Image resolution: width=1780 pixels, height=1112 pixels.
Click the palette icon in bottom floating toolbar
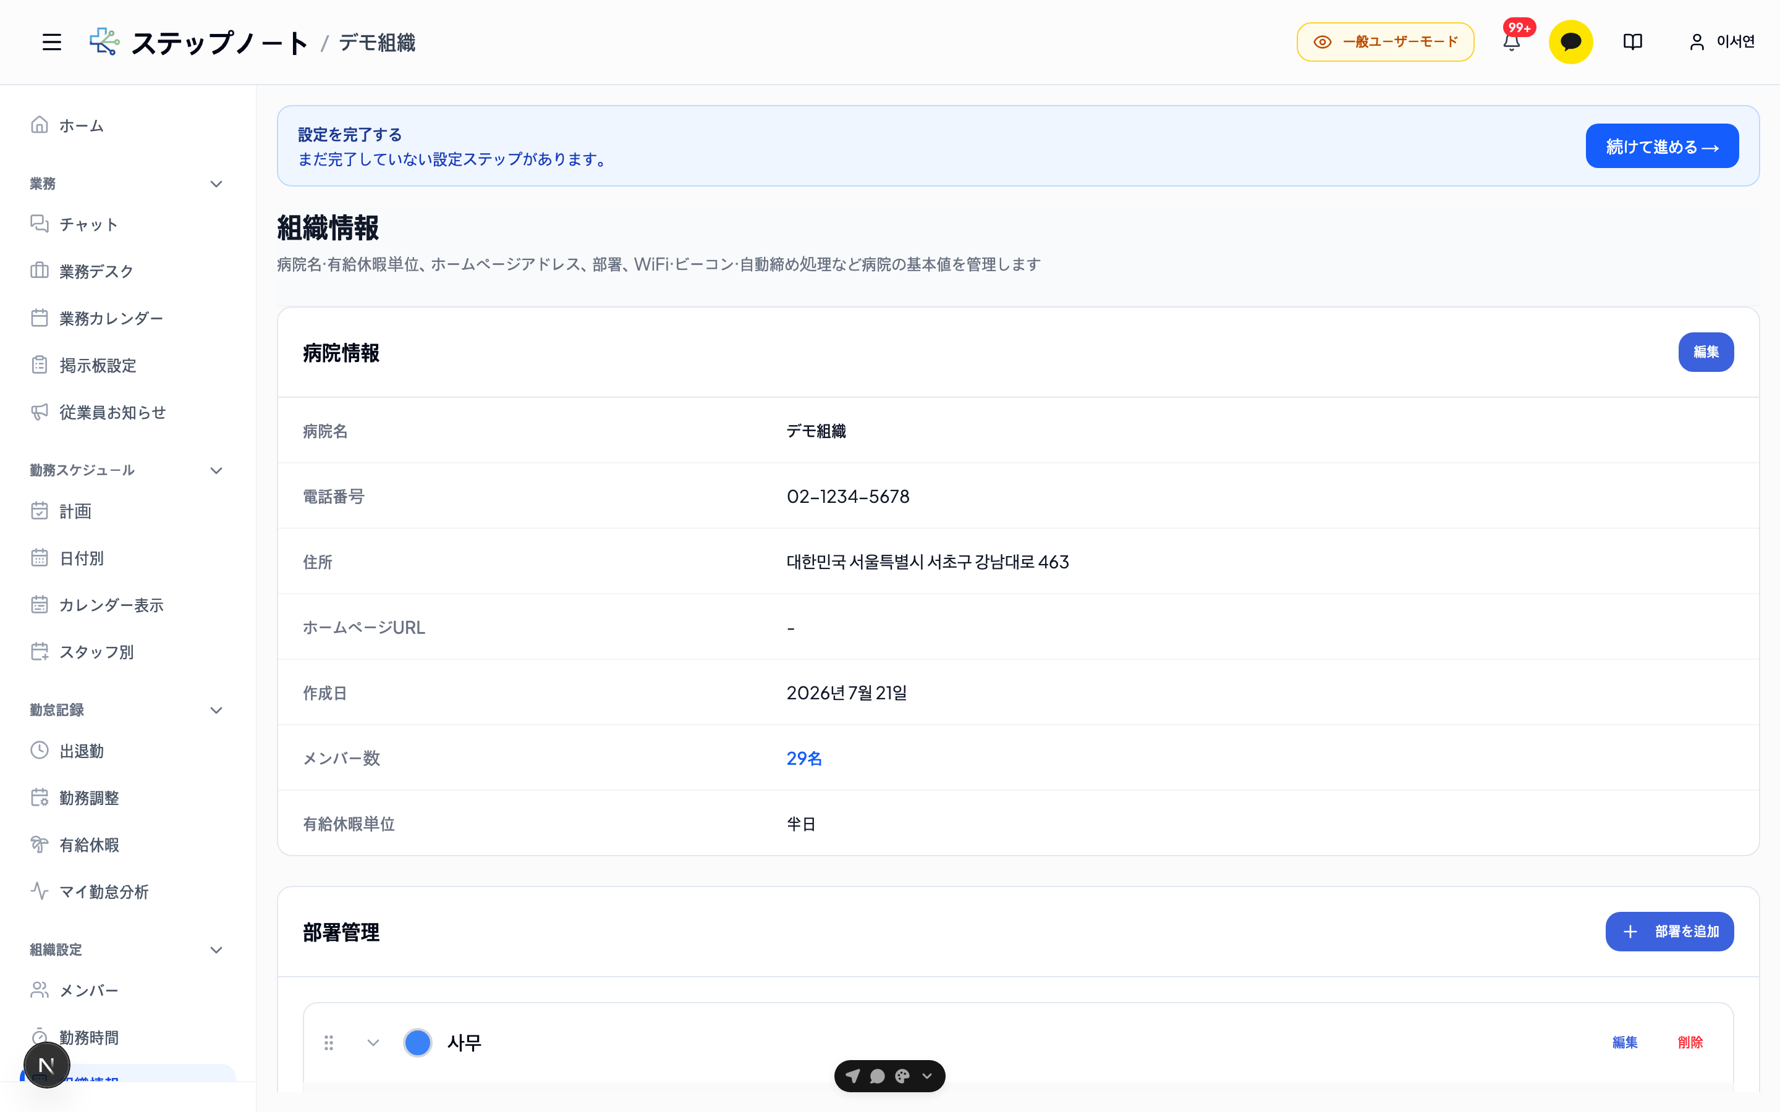902,1076
